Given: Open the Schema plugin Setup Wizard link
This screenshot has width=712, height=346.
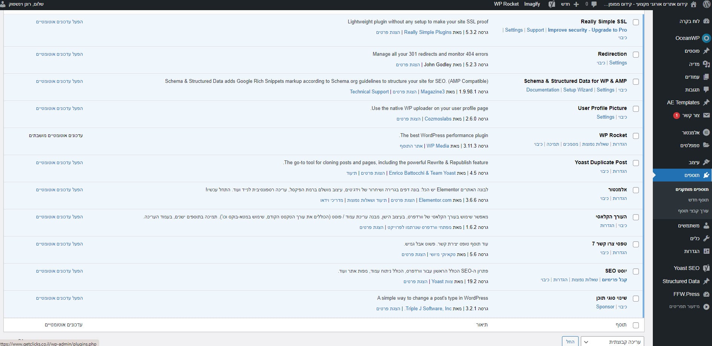Looking at the screenshot, I should coord(578,90).
